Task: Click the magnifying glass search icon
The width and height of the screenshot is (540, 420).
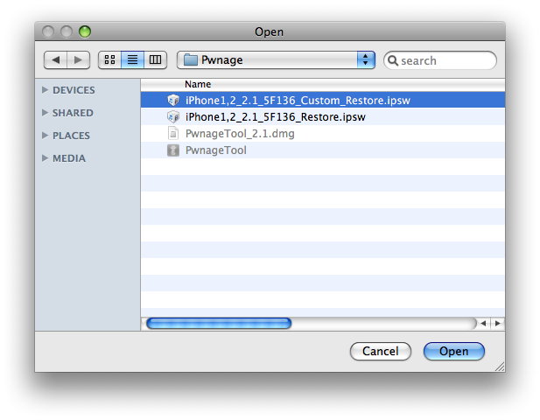Action: (x=393, y=60)
